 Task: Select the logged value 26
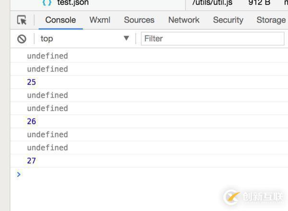[x=32, y=121]
